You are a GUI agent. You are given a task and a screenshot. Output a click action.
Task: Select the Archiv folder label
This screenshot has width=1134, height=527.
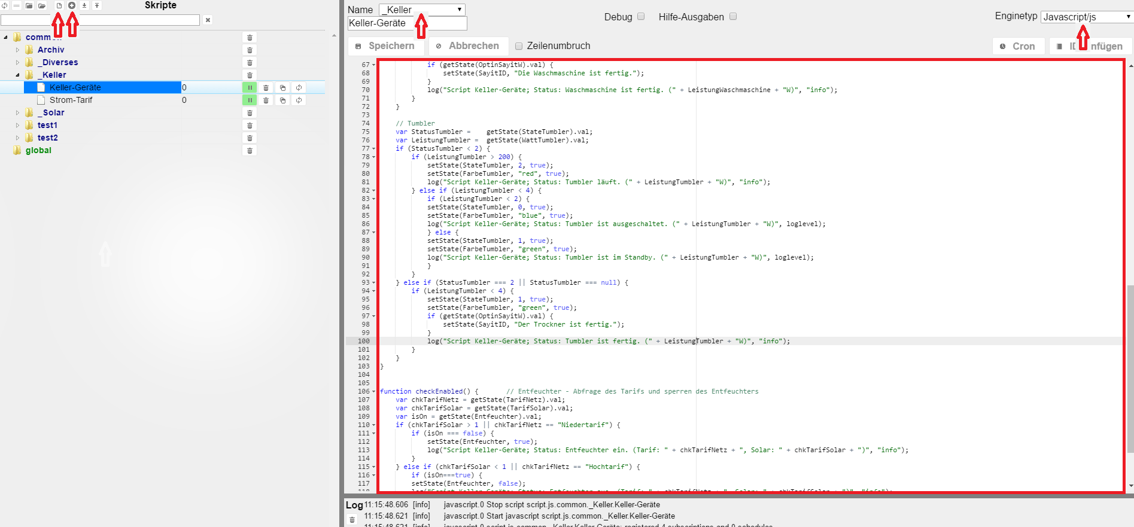[51, 50]
